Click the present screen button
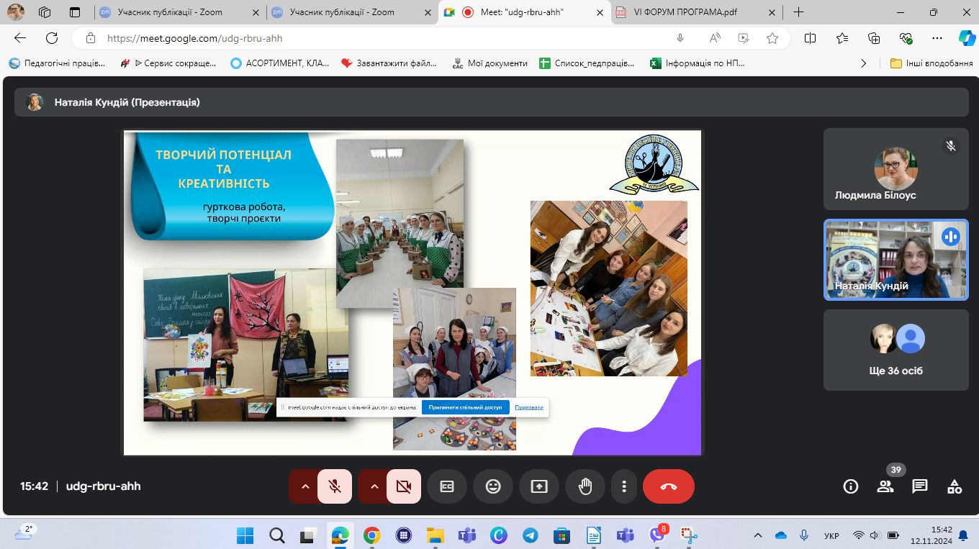Viewport: 979px width, 549px height. point(539,486)
